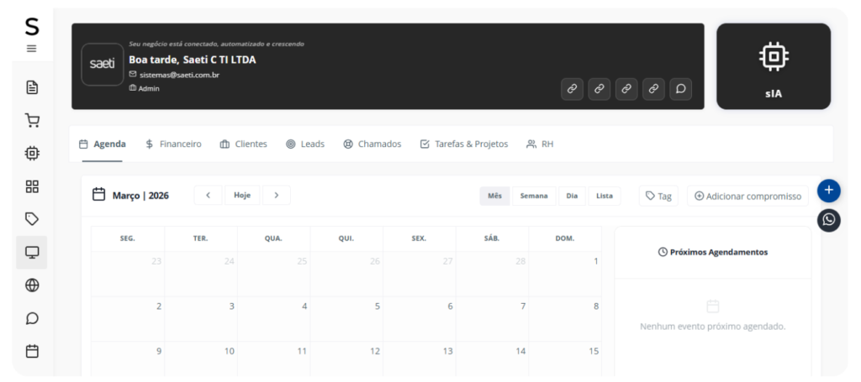
Task: Go to next month with right chevron
Action: (276, 196)
